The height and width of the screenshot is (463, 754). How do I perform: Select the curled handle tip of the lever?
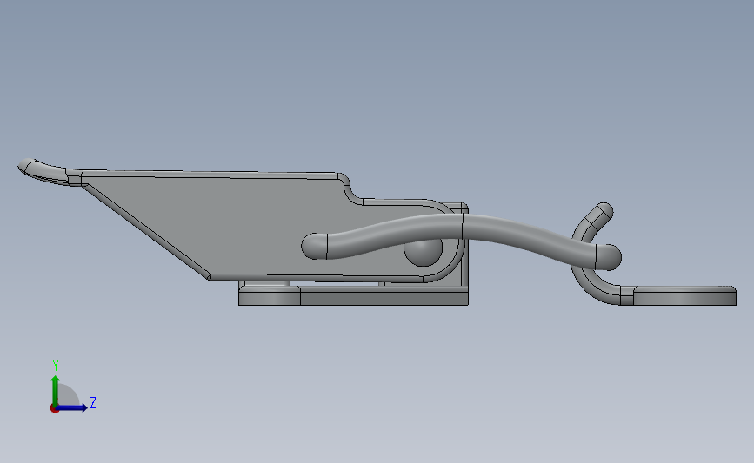[x=48, y=172]
